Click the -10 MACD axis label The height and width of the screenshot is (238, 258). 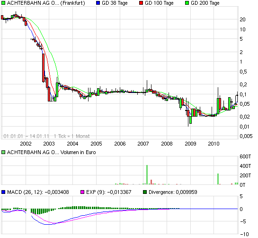(x=244, y=234)
